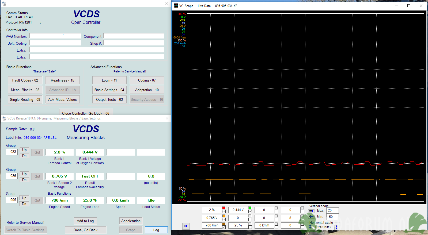Click PixelShift down arrows on the left
428x235 pixels.
310,227
